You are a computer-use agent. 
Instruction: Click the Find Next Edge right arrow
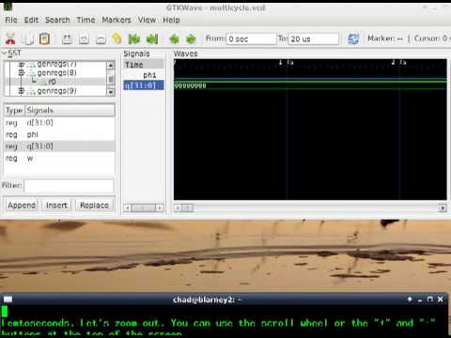pyautogui.click(x=191, y=39)
